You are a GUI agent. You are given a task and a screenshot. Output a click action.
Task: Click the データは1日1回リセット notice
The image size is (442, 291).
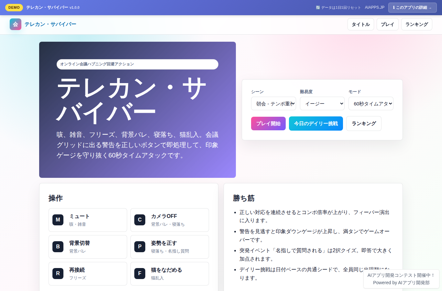pos(338,7)
